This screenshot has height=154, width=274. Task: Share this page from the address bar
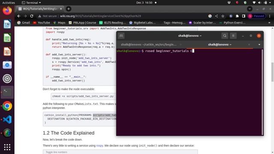click(216, 16)
